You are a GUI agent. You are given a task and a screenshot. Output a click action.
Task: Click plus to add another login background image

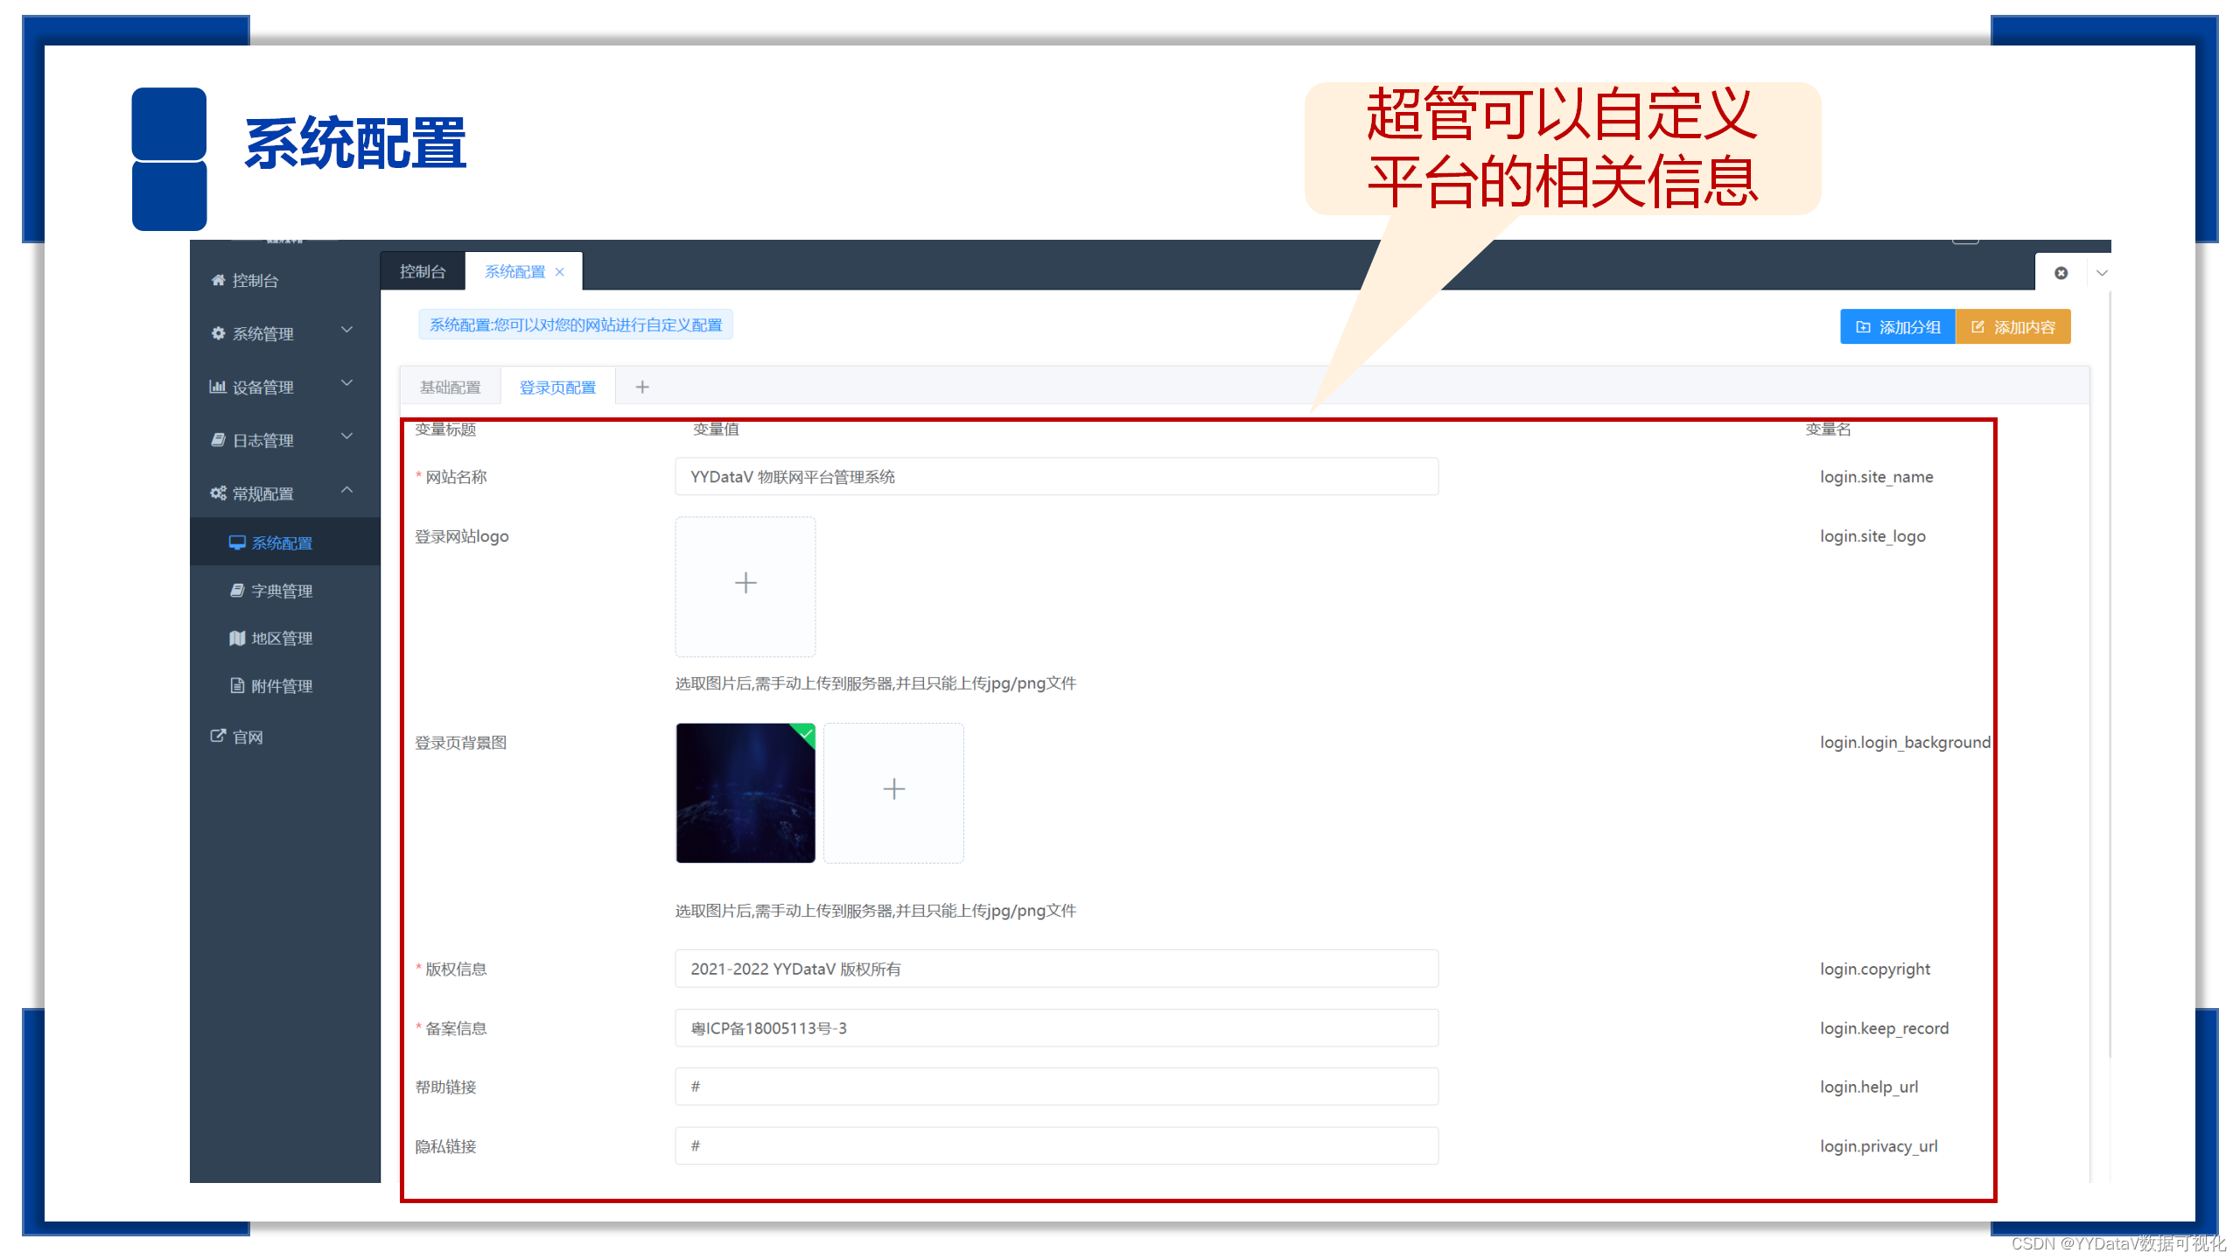coord(893,790)
